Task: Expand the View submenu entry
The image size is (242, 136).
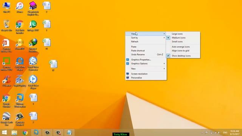Action: coord(146,34)
